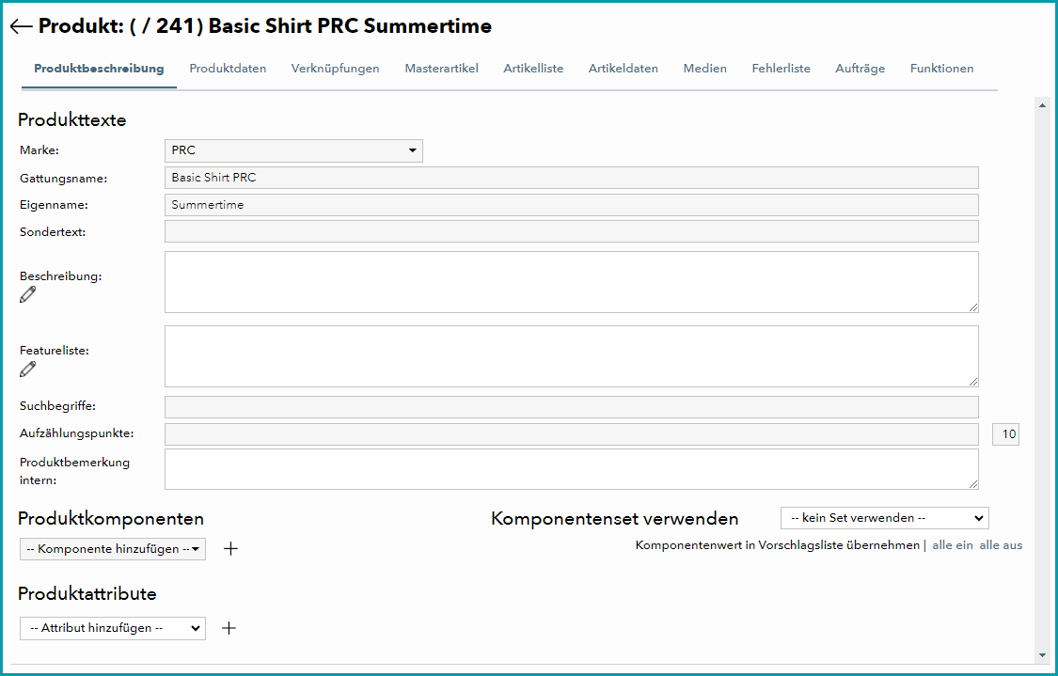This screenshot has width=1058, height=676.
Task: Click the Produktbemerkung intern text area
Action: click(x=572, y=469)
